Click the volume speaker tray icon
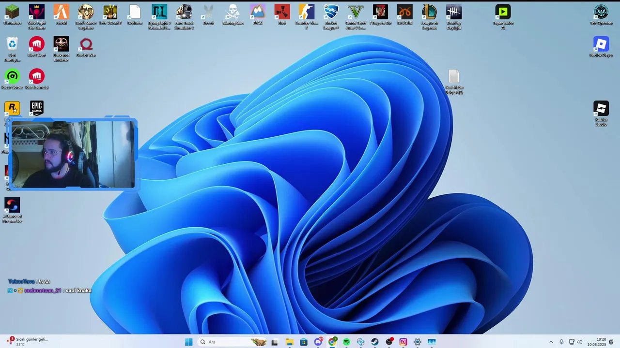 point(580,342)
